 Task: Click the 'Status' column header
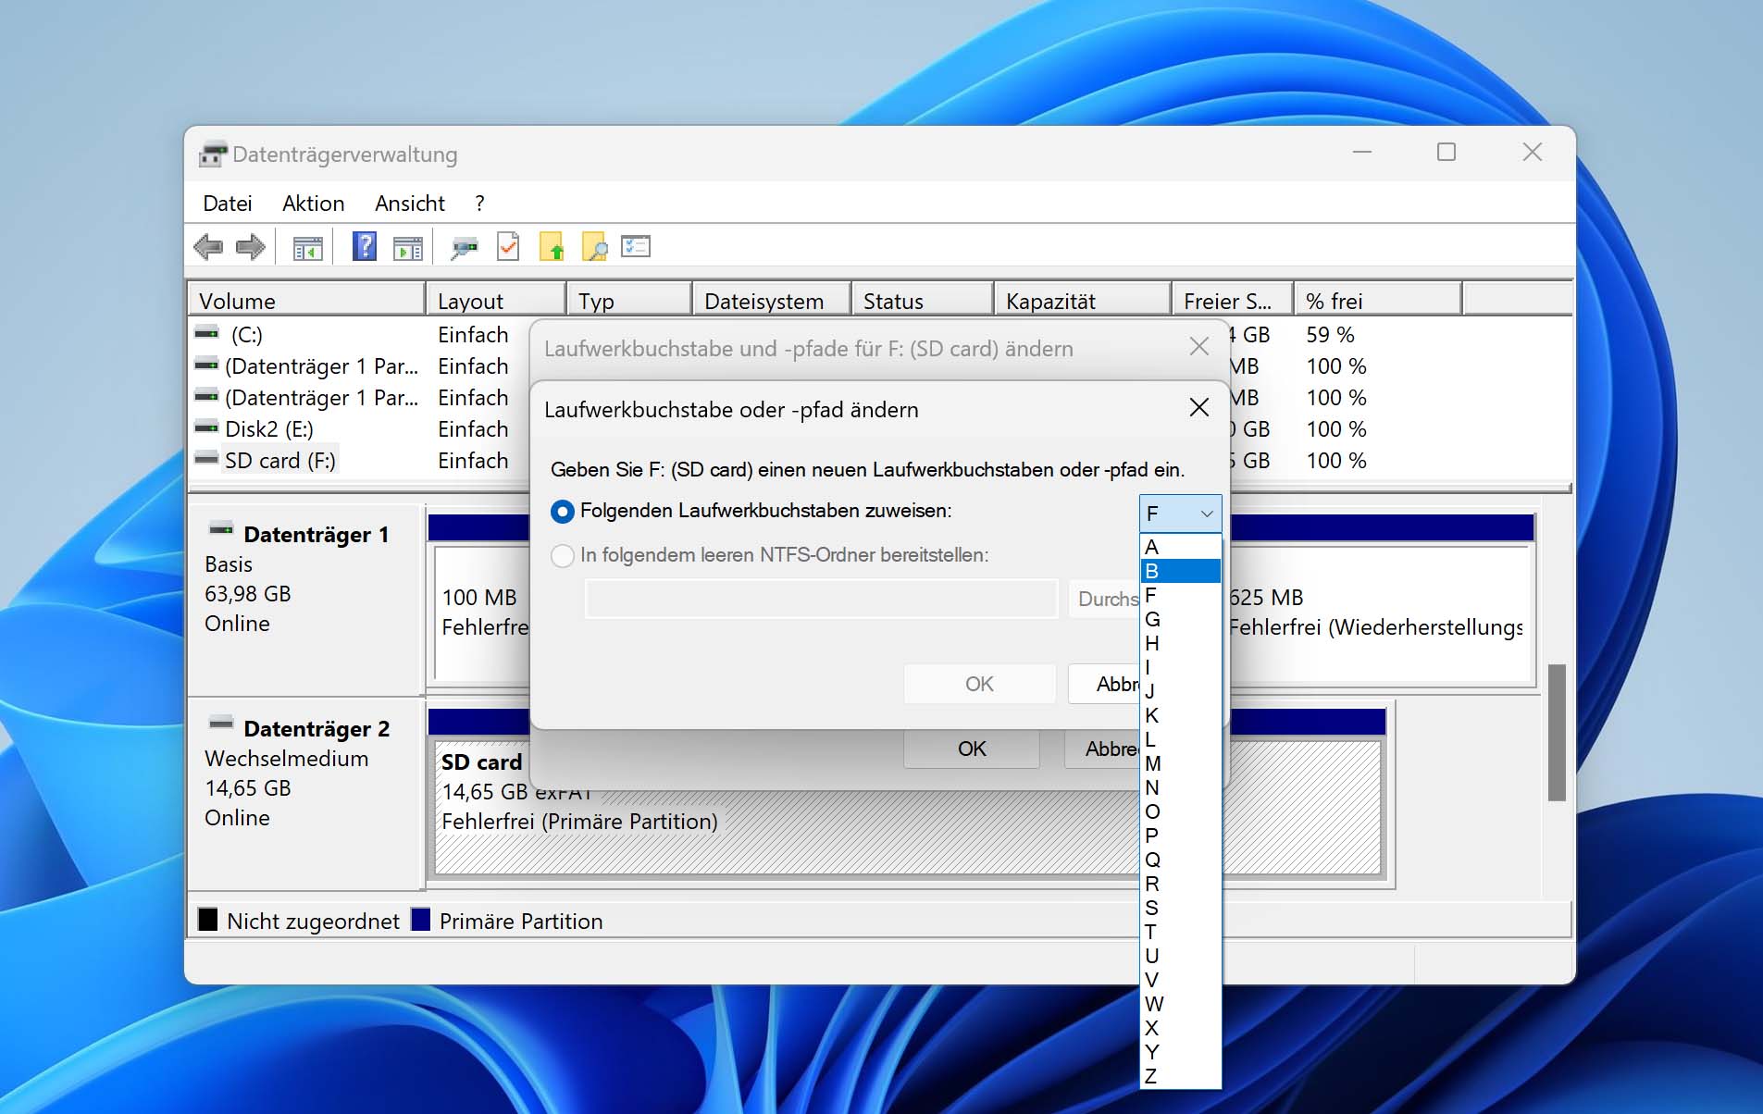click(x=923, y=301)
